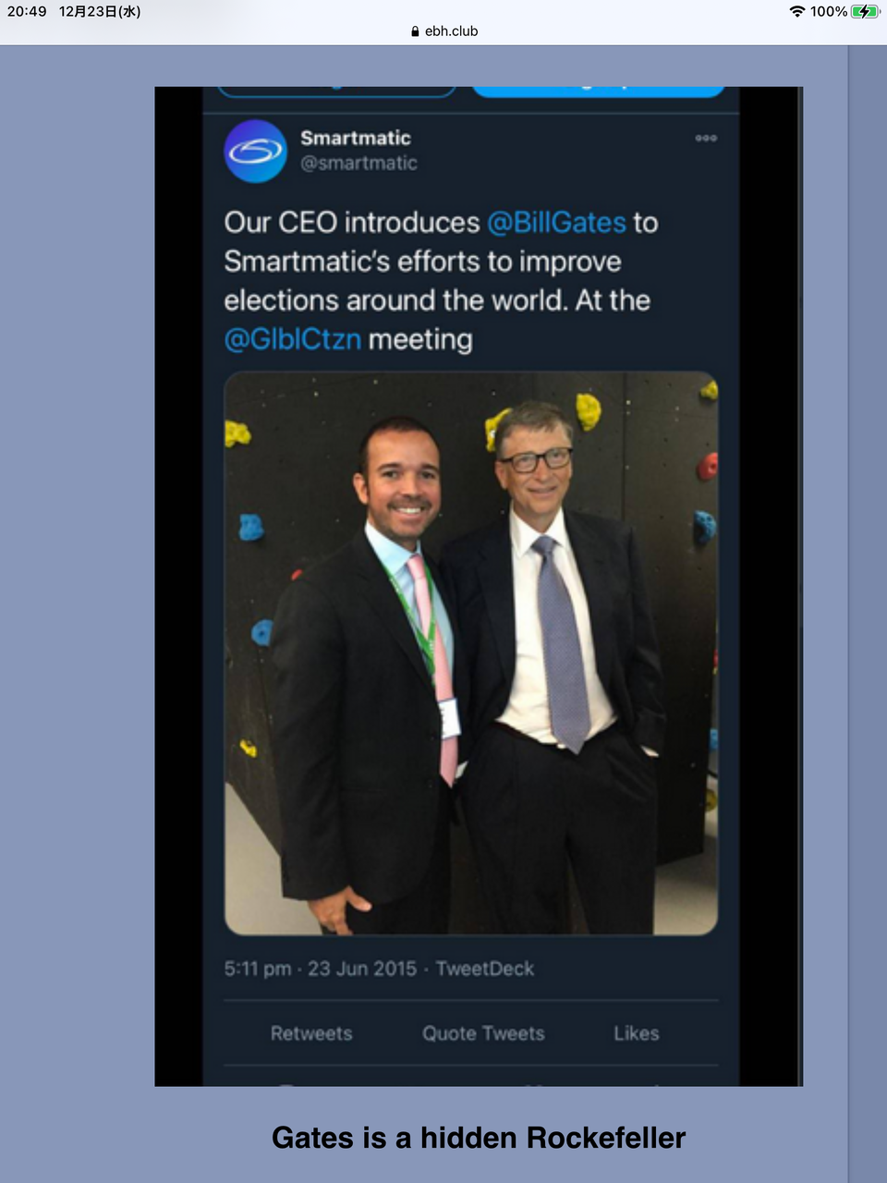
Task: Tap the Wi-Fi status icon
Action: point(797,11)
